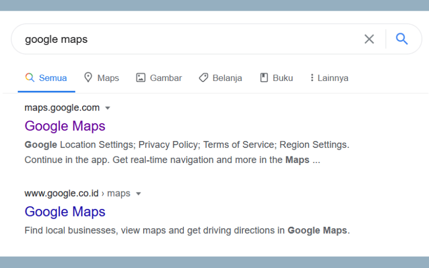Image resolution: width=429 pixels, height=268 pixels.
Task: Open the Lainnya more-options menu
Action: [x=329, y=78]
